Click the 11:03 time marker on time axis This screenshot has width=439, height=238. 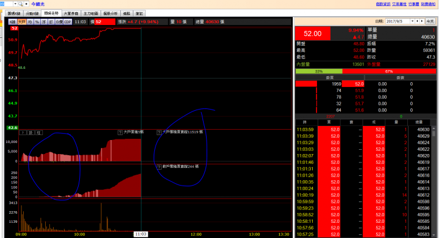tap(141, 234)
